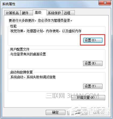Confirm with the 确定 button

[x=55, y=112]
